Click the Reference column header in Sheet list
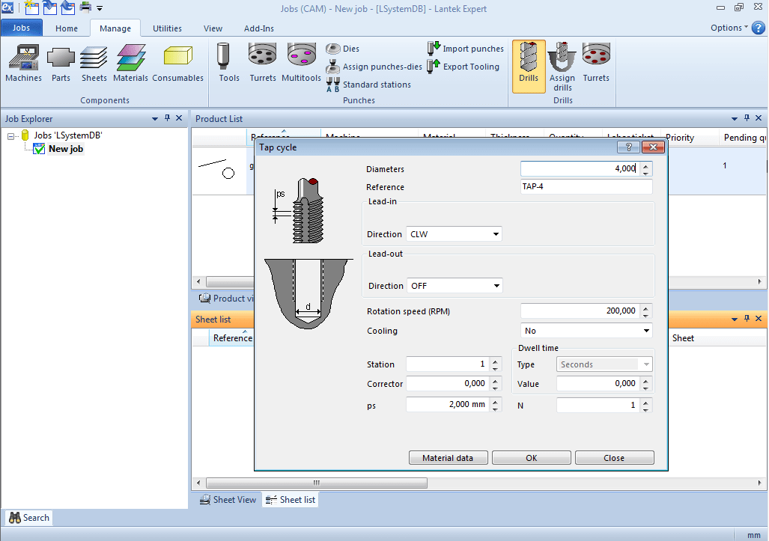The height and width of the screenshot is (541, 769). (232, 337)
